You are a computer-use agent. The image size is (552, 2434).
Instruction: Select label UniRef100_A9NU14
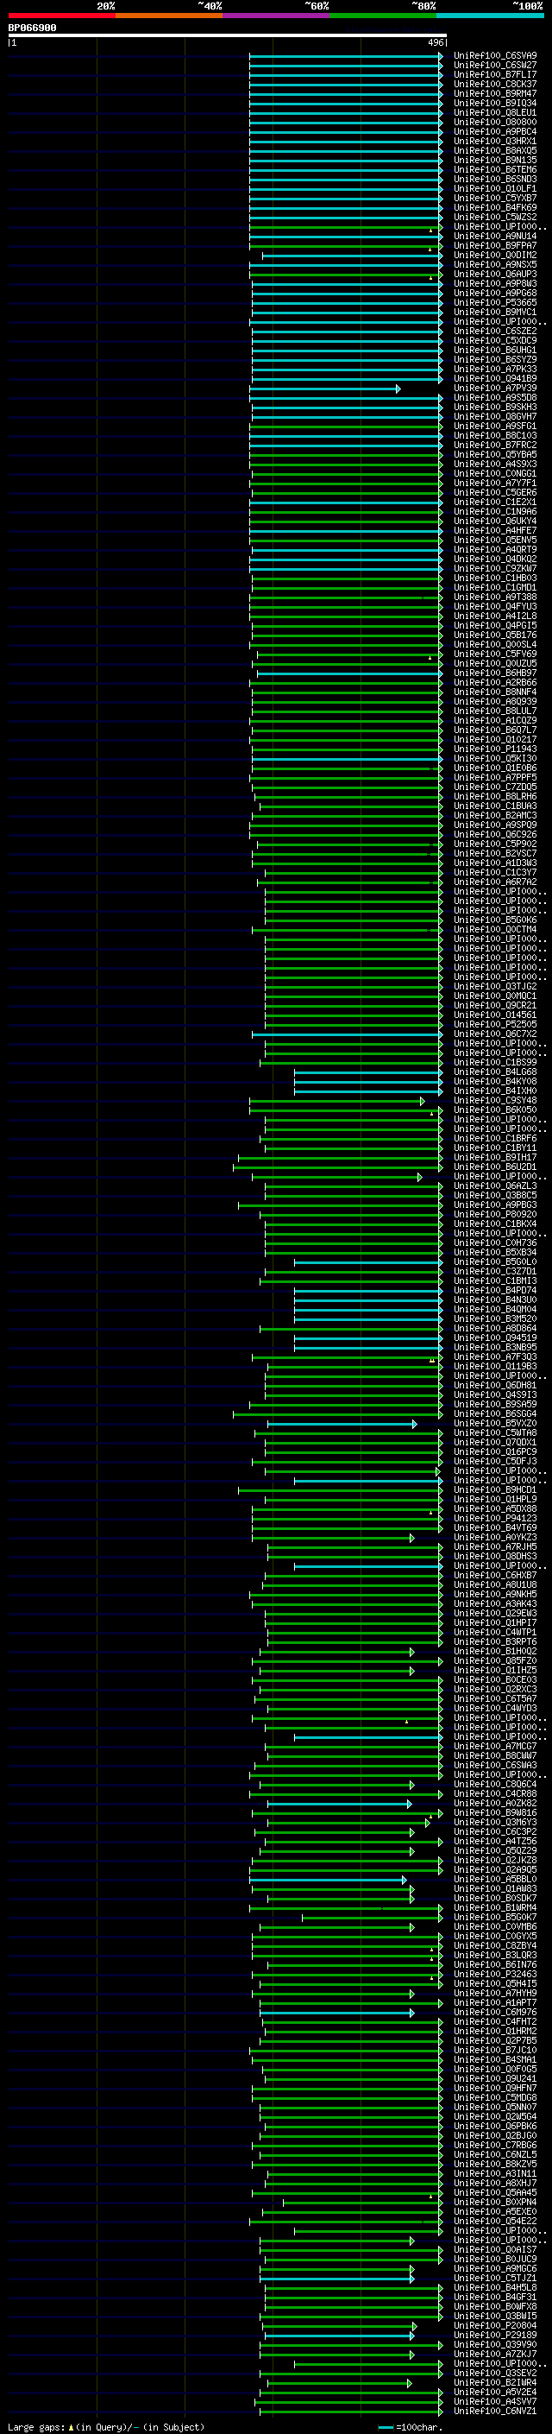494,237
